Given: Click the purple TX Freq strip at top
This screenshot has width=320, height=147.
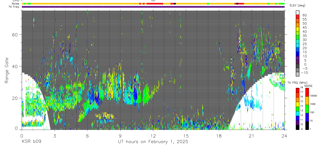Looking at the screenshot, I should click(153, 7).
